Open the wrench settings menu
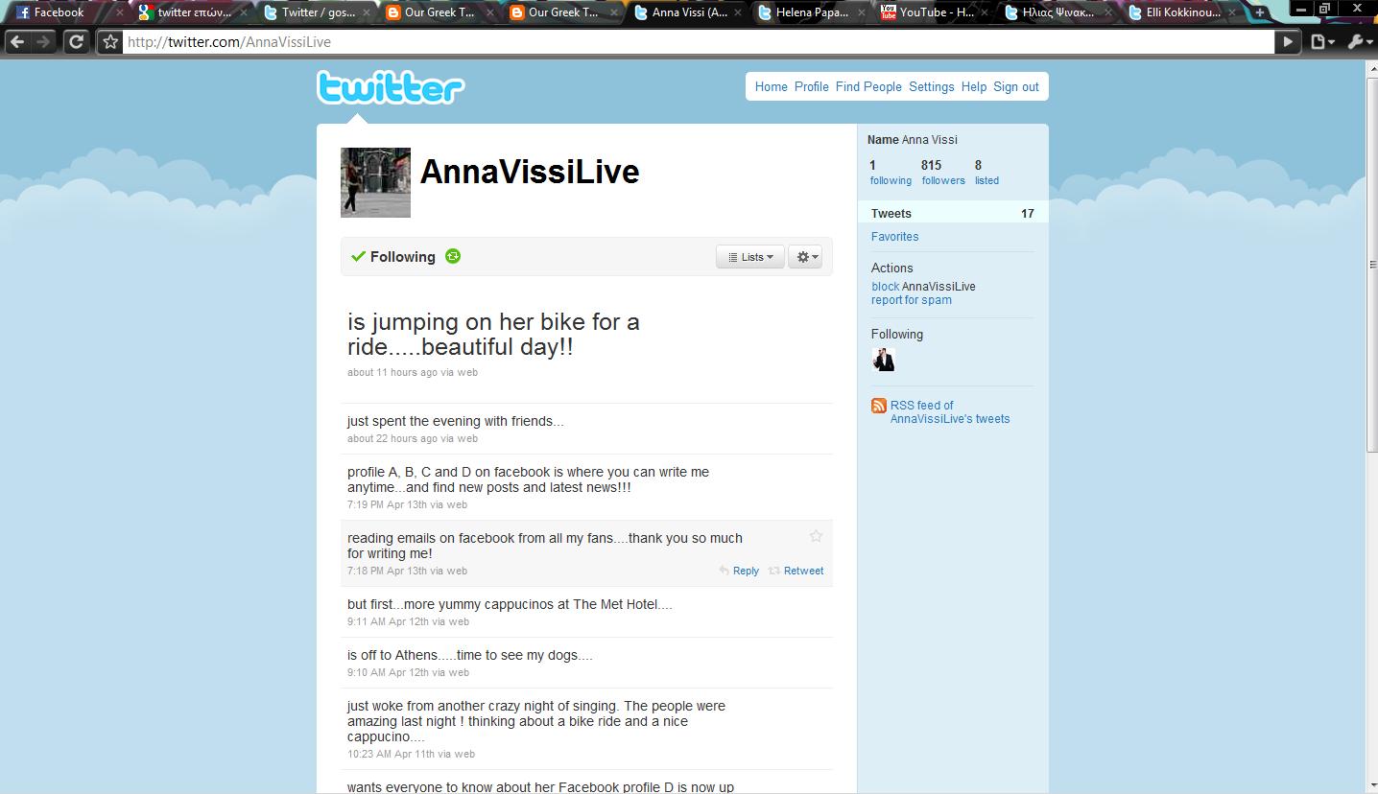The image size is (1378, 794). [x=1358, y=42]
